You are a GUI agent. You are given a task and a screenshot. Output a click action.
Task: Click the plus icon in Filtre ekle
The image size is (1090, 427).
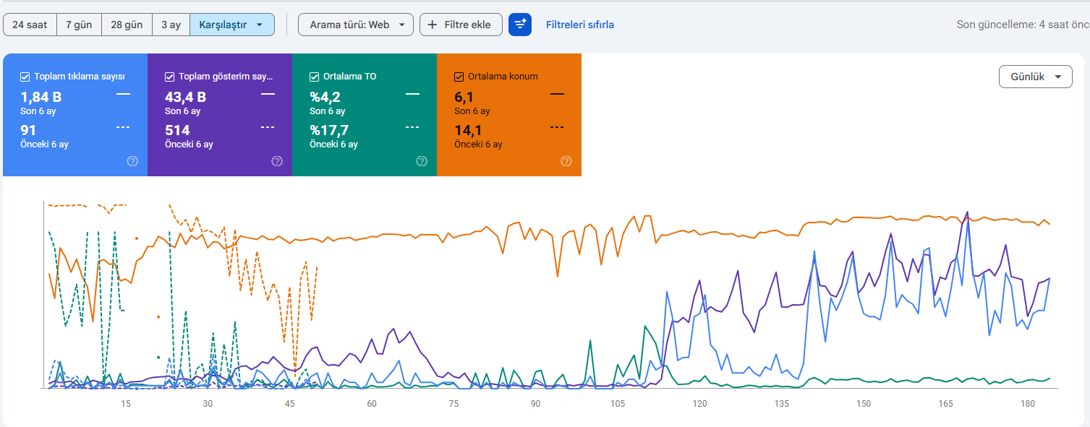pos(433,25)
